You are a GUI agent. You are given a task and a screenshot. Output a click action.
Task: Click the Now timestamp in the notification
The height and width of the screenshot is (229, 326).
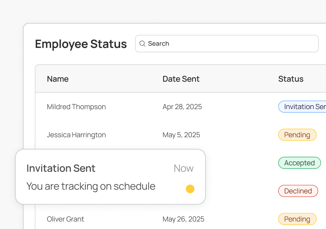tap(184, 168)
